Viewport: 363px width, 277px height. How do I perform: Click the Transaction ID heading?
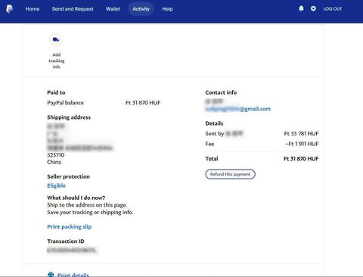click(66, 241)
